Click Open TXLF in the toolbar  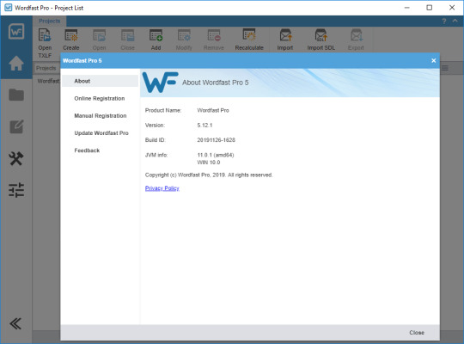pyautogui.click(x=45, y=43)
